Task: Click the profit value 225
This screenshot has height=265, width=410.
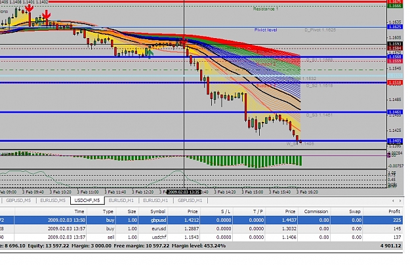Action: [397, 220]
